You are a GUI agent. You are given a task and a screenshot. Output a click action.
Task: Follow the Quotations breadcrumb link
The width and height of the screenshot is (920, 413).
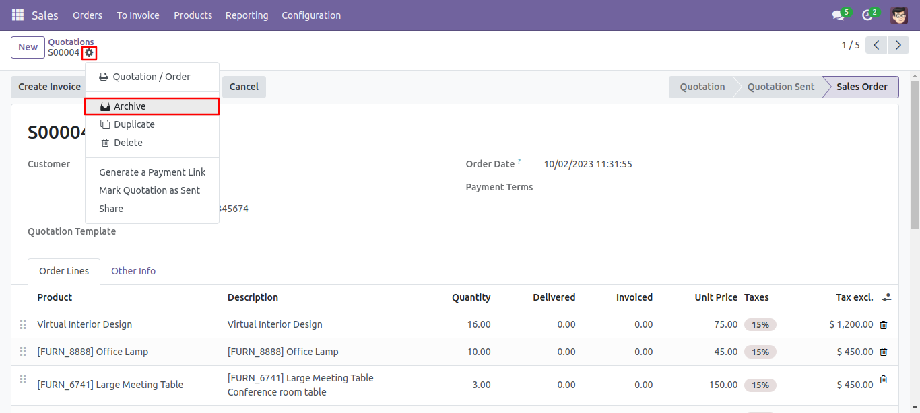coord(71,42)
